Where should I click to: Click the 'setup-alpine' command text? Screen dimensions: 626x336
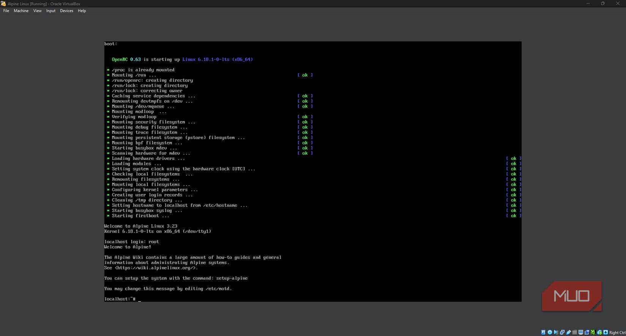(x=232, y=278)
